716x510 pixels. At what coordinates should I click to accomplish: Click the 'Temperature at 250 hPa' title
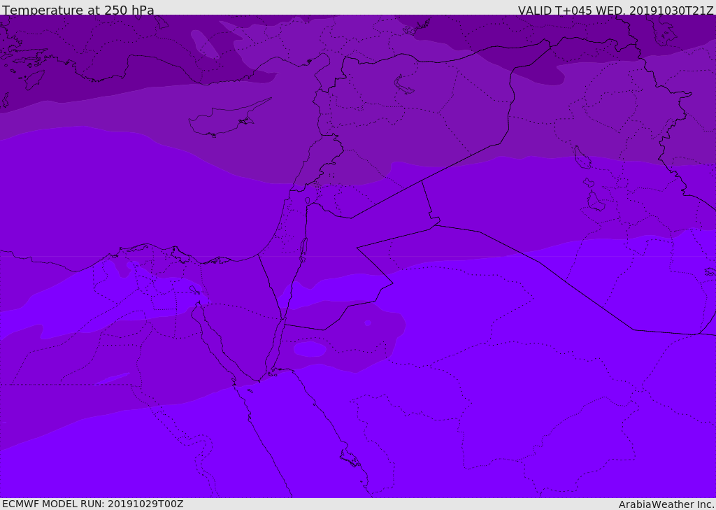click(78, 10)
